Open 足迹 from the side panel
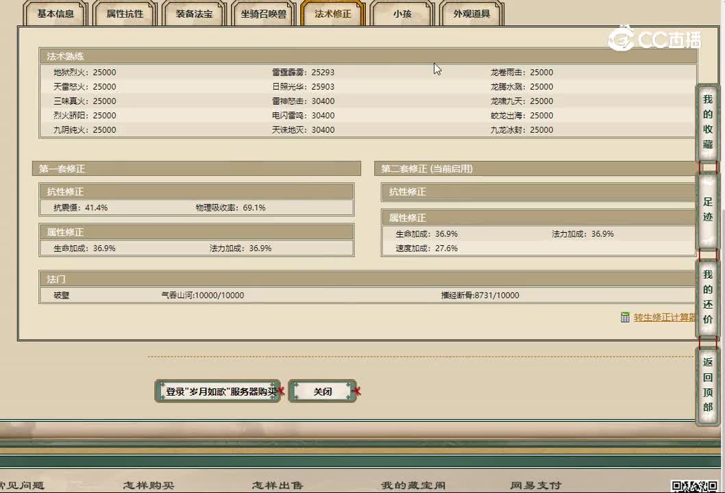 pyautogui.click(x=708, y=210)
